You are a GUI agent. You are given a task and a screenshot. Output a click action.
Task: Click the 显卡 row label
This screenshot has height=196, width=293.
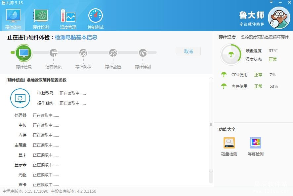coord(22,155)
